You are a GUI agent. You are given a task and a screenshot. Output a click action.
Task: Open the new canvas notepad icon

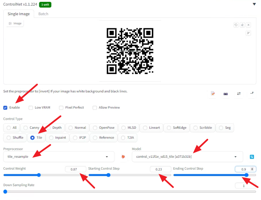[213, 93]
